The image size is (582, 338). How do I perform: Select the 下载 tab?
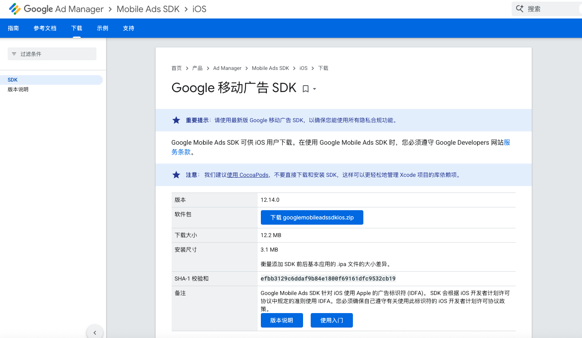[x=77, y=28]
